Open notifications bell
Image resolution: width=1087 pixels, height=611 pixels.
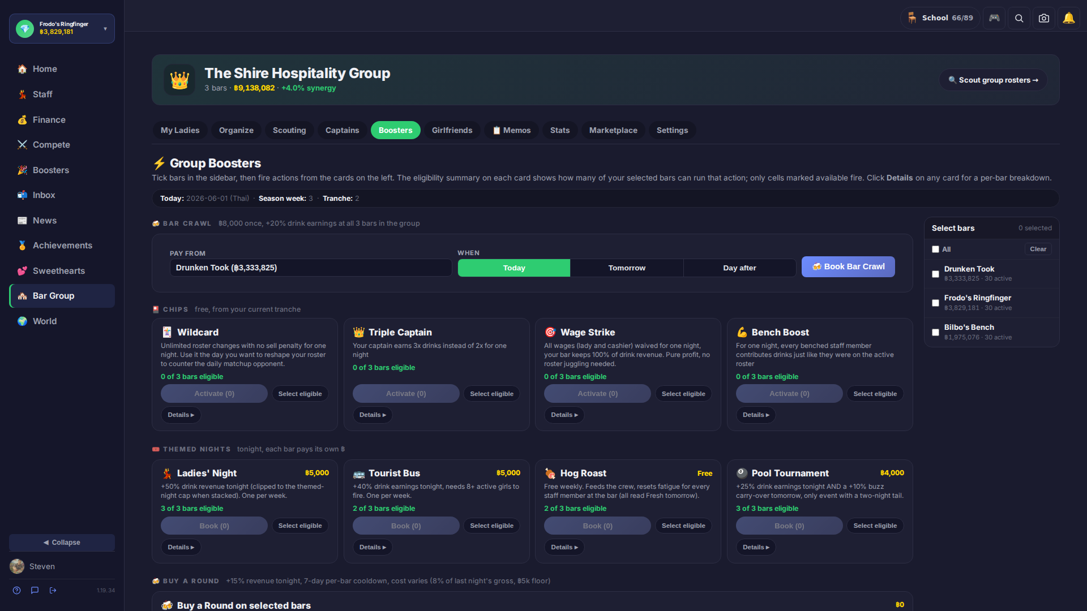pos(1069,18)
